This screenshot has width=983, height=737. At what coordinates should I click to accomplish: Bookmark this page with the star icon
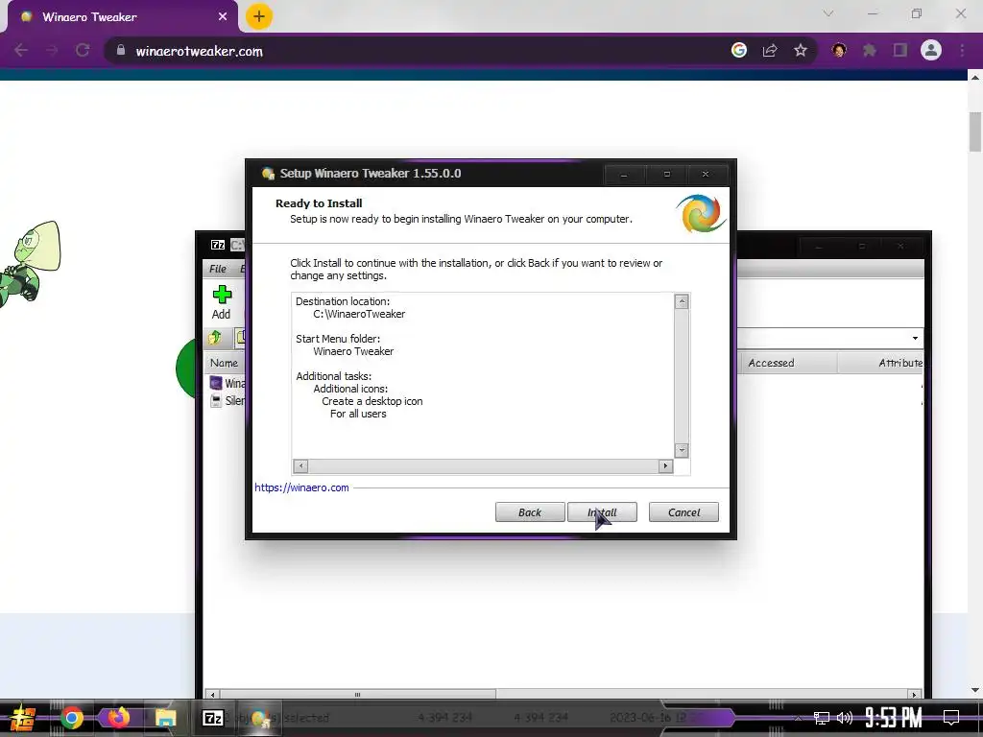[800, 50]
